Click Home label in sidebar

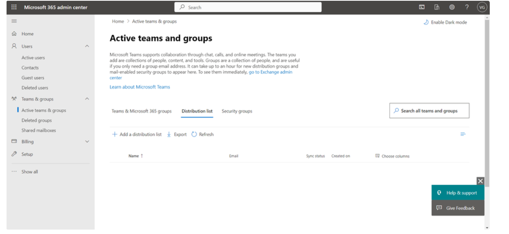[28, 34]
